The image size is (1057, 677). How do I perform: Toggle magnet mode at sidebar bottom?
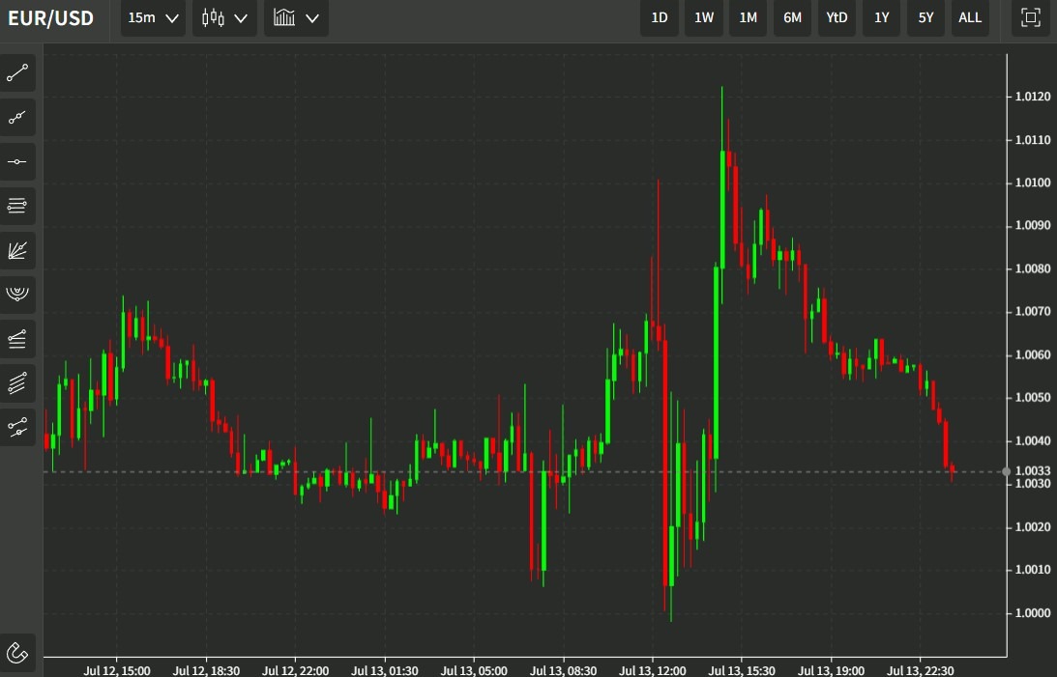[17, 653]
